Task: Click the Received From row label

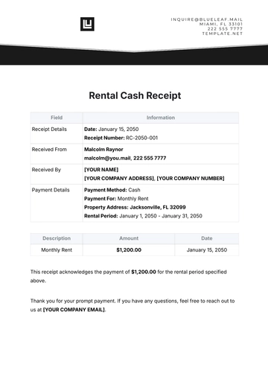Action: (x=49, y=150)
